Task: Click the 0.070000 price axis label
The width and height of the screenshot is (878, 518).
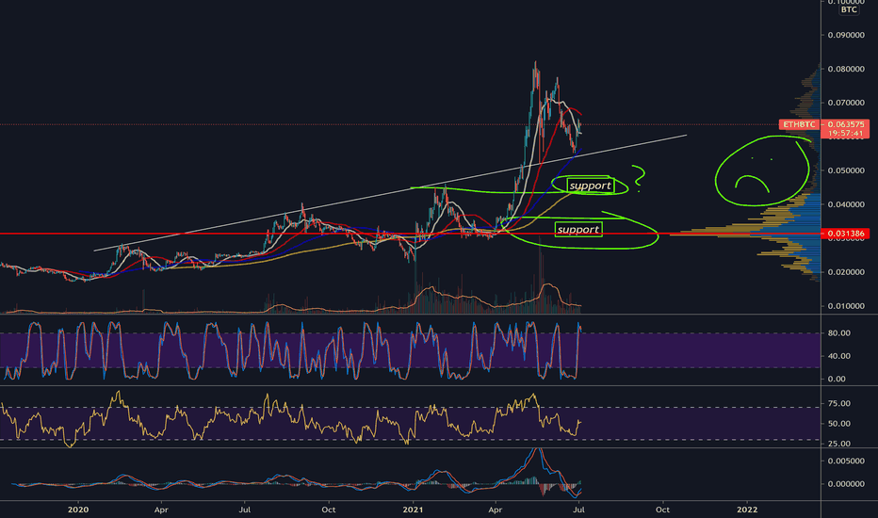Action: coord(846,103)
